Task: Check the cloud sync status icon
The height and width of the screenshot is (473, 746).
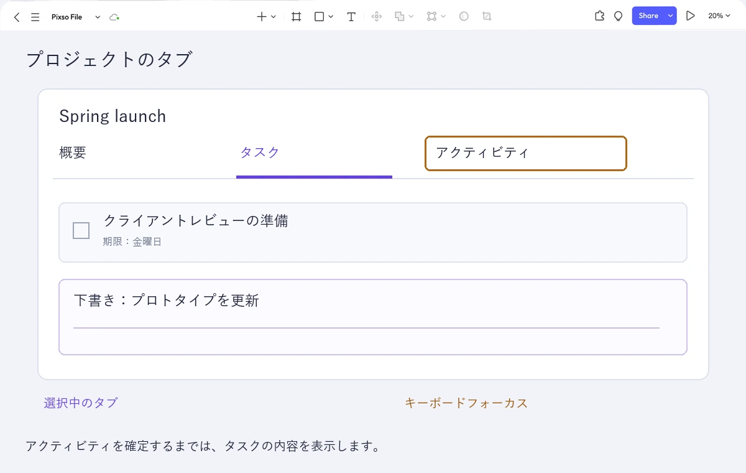Action: coord(114,17)
